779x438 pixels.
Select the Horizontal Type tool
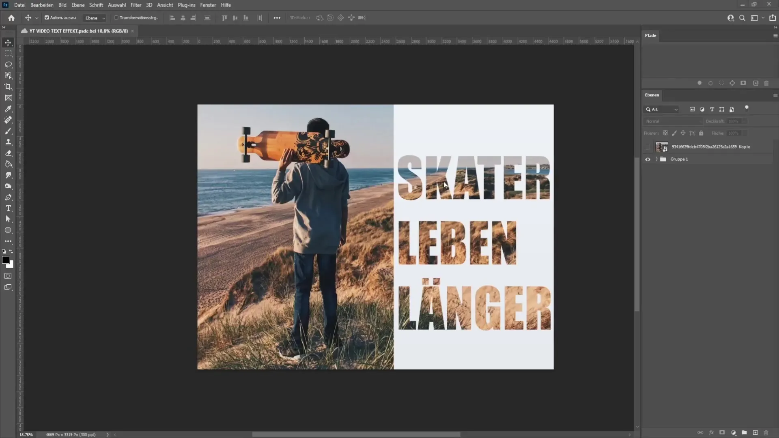pos(8,208)
